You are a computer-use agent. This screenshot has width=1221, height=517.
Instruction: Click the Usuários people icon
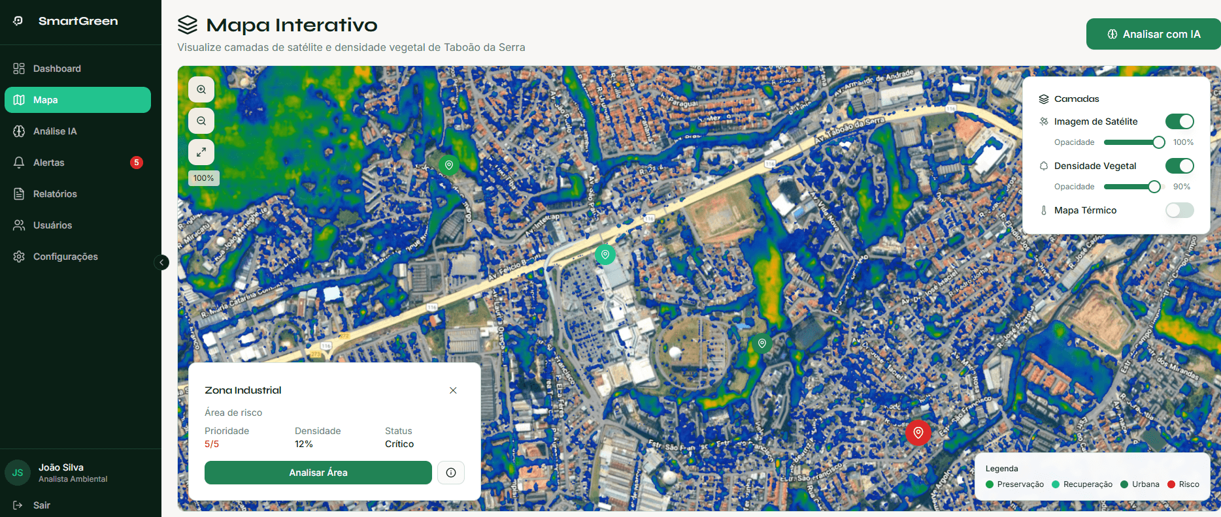[x=19, y=225]
